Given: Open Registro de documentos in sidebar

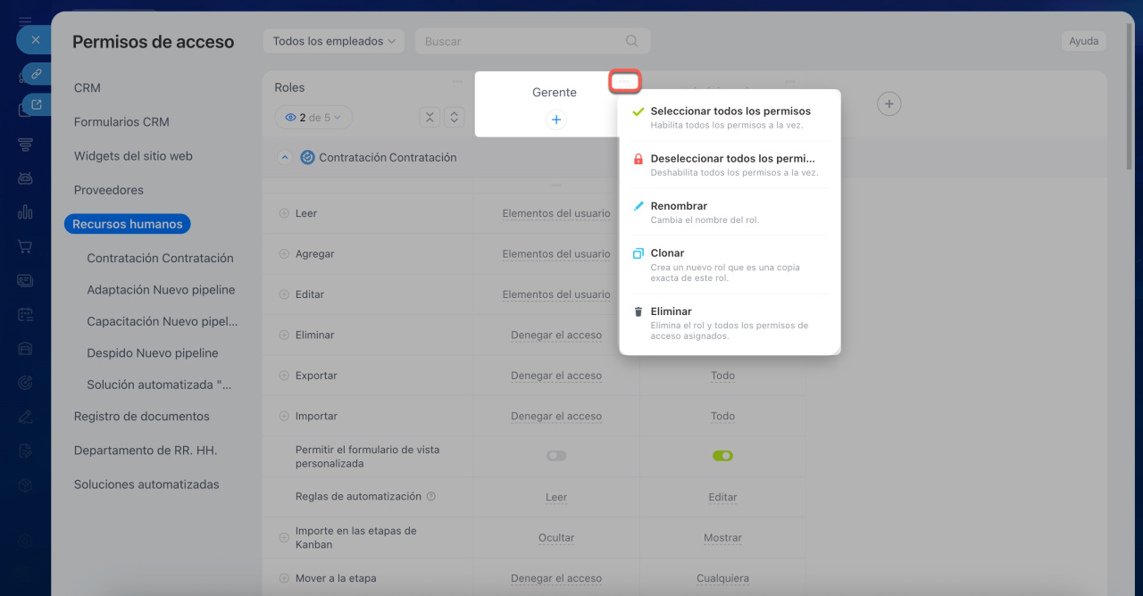Looking at the screenshot, I should pos(141,416).
